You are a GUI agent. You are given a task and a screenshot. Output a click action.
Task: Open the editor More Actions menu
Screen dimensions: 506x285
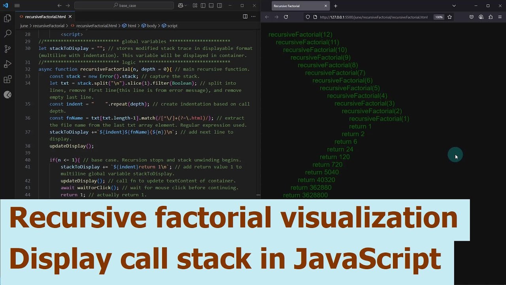(253, 17)
